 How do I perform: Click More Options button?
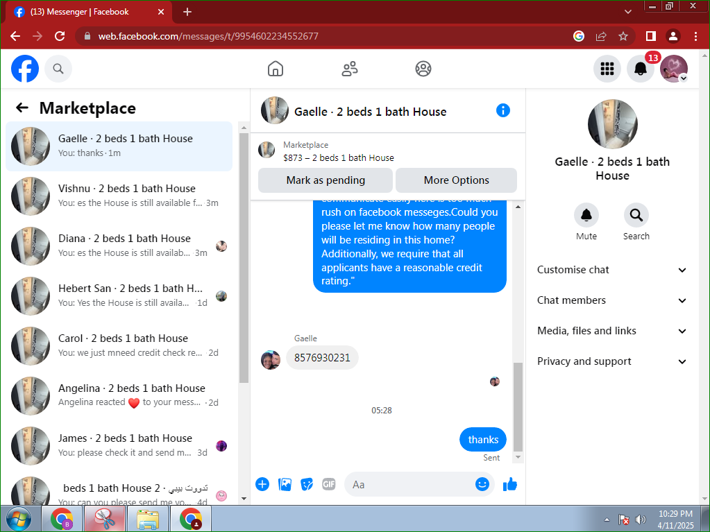(457, 180)
